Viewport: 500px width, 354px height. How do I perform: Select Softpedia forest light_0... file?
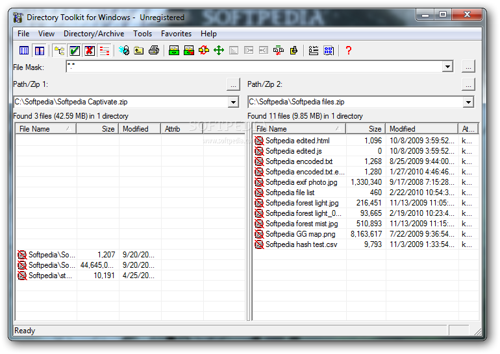[303, 213]
